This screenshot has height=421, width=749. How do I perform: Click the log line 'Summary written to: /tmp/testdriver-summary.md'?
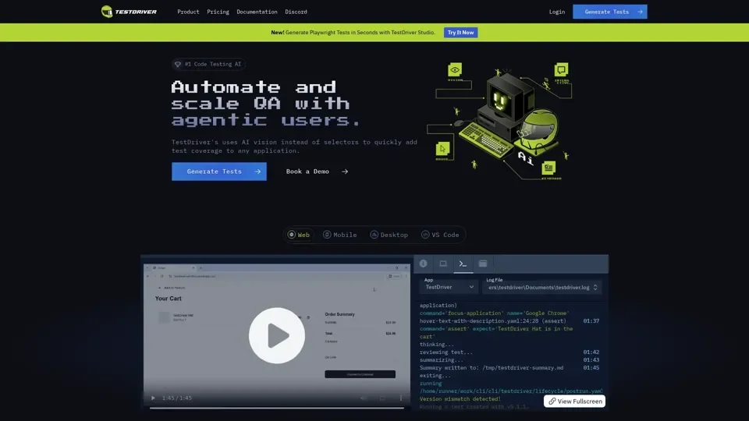click(x=492, y=368)
